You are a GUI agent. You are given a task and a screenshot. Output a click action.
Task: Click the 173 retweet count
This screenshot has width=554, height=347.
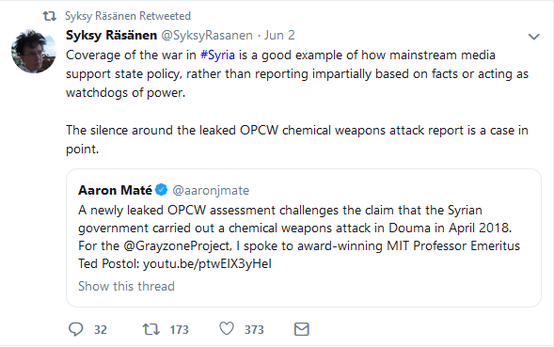coord(179,330)
